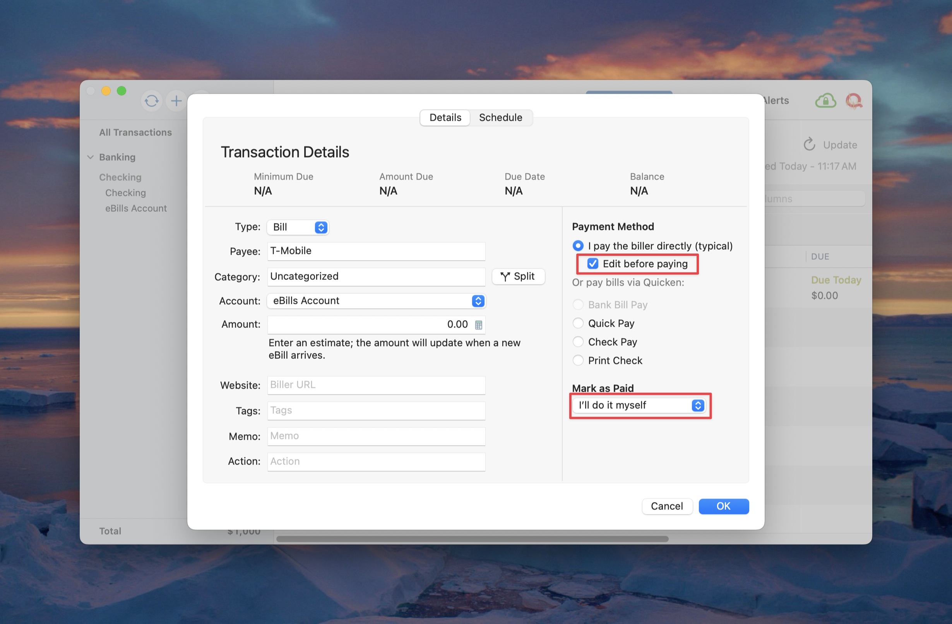Click the sync refresh icon in toolbar
Viewport: 952px width, 624px height.
(152, 101)
